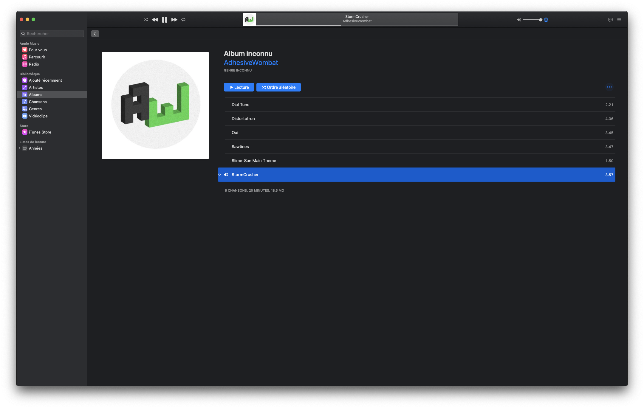Image resolution: width=644 pixels, height=408 pixels.
Task: Go back to the previous track
Action: coord(155,20)
